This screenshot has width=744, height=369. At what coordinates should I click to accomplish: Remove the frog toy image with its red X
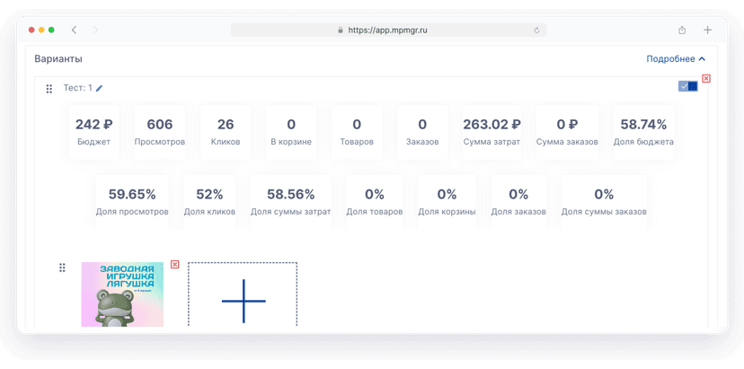click(174, 265)
